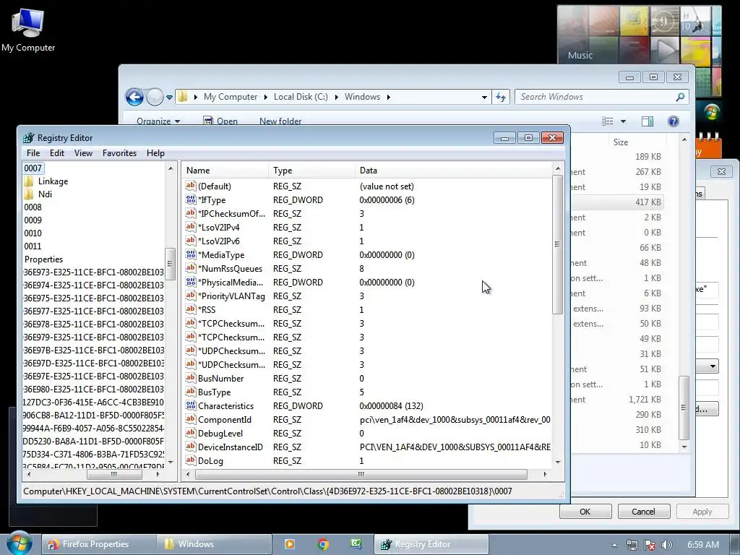The height and width of the screenshot is (555, 740).
Task: Click the BusType value icon
Action: (191, 392)
